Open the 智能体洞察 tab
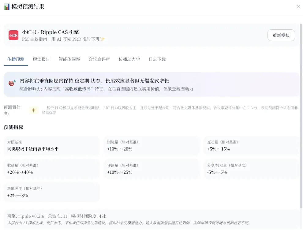 [x=69, y=59]
